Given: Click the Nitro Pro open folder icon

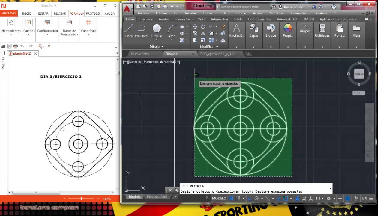Looking at the screenshot, I should point(3,46).
